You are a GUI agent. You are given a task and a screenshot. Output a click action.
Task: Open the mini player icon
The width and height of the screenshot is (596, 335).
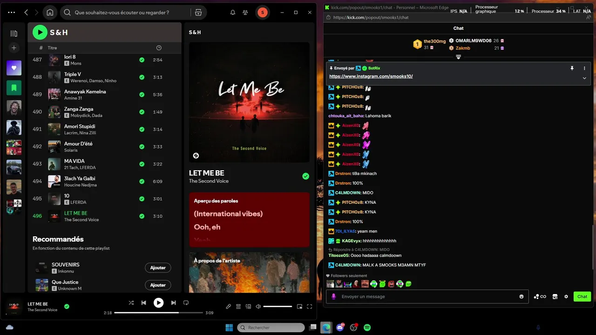[x=299, y=307]
